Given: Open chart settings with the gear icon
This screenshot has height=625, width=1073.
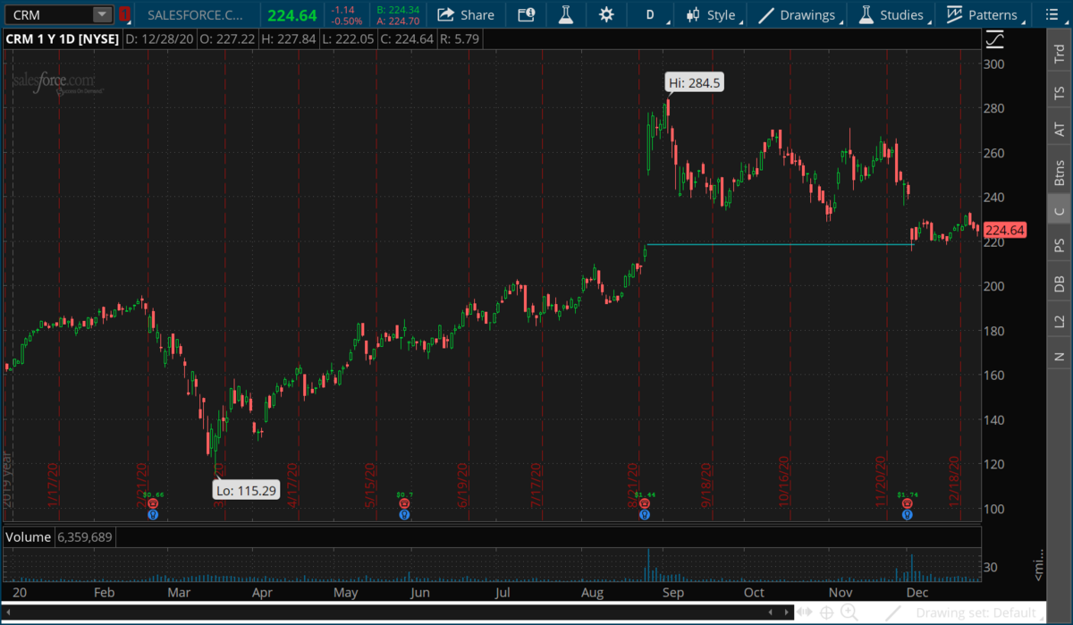Looking at the screenshot, I should [606, 14].
